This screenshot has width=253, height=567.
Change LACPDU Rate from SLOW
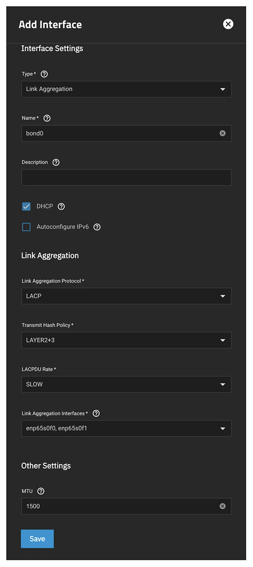coord(126,384)
